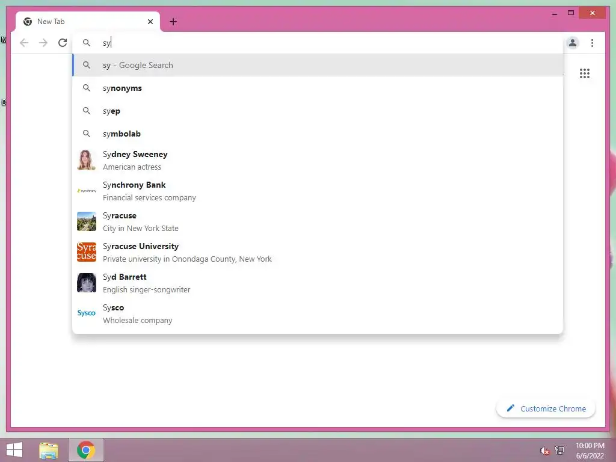
Task: Click the muted volume tray icon
Action: (544, 451)
